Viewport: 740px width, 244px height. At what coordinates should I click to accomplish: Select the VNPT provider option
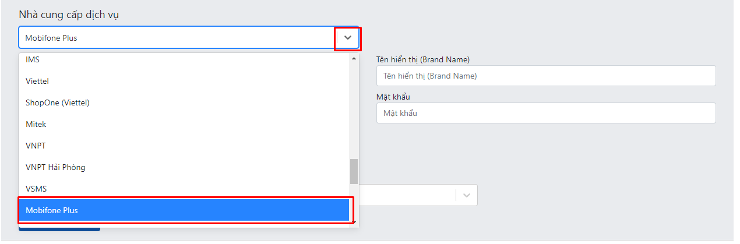pyautogui.click(x=184, y=146)
